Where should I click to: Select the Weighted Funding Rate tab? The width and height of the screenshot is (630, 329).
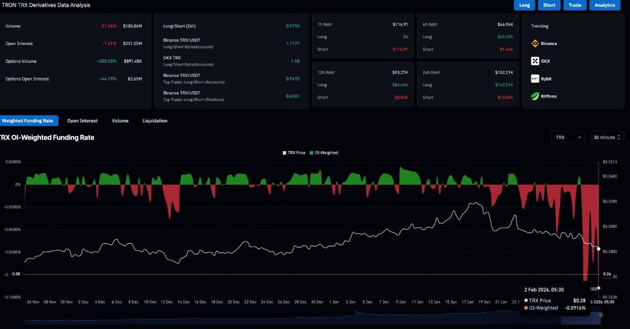pos(29,120)
